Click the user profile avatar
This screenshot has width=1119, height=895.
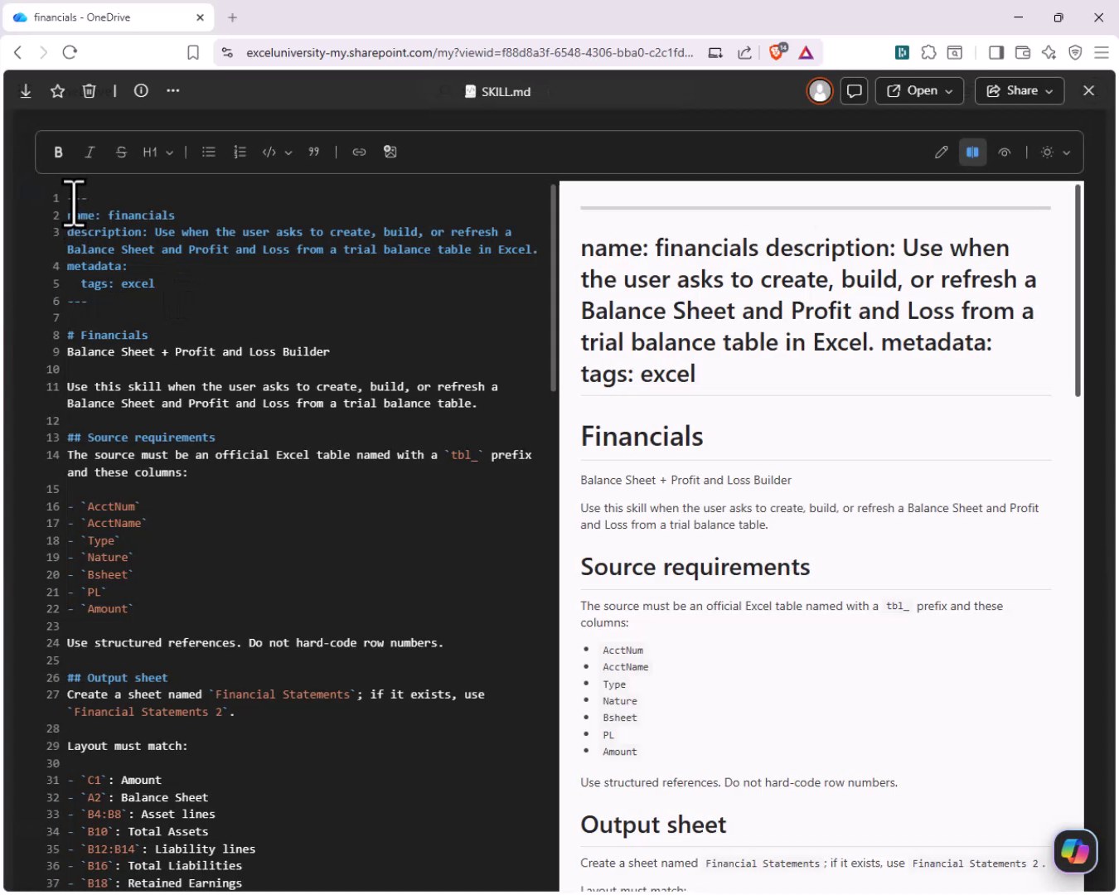click(820, 91)
